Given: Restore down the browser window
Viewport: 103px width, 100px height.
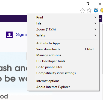Looking at the screenshot, I should (87, 4).
